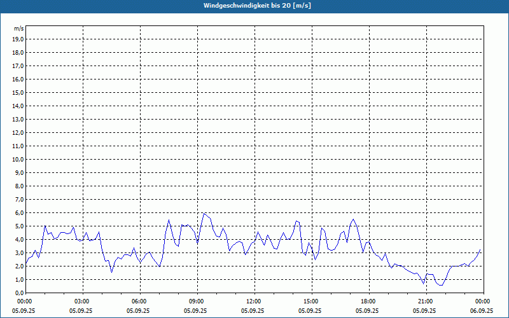This screenshot has height=318, width=509.
Task: Click the 0,0 y-axis label
Action: 19,293
